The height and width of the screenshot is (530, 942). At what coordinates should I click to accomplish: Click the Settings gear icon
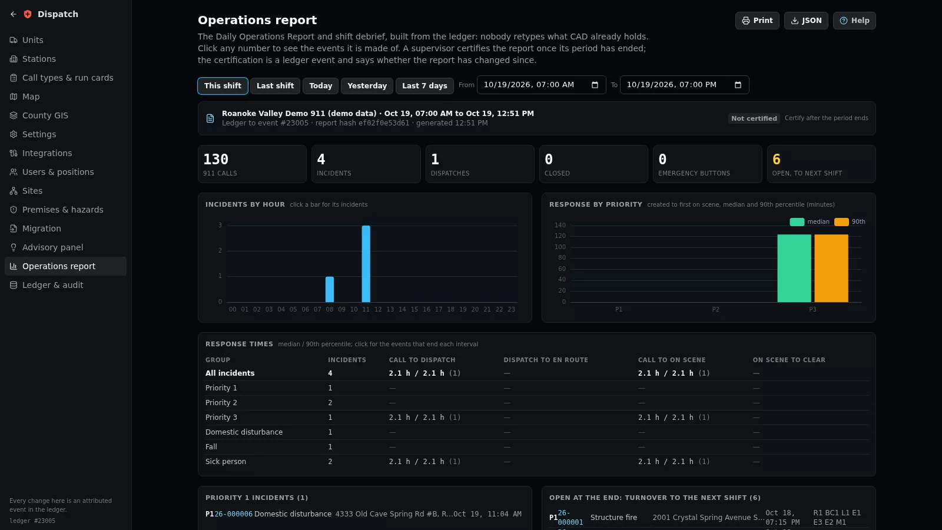point(14,134)
